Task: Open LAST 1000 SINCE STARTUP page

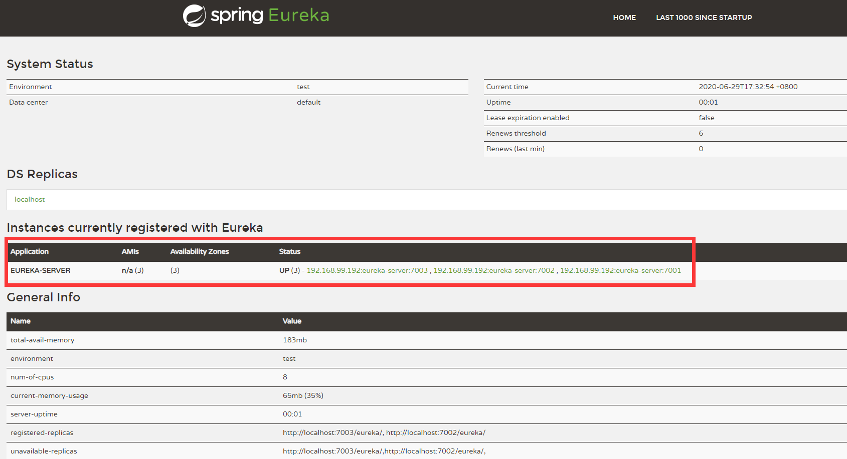Action: [x=704, y=18]
